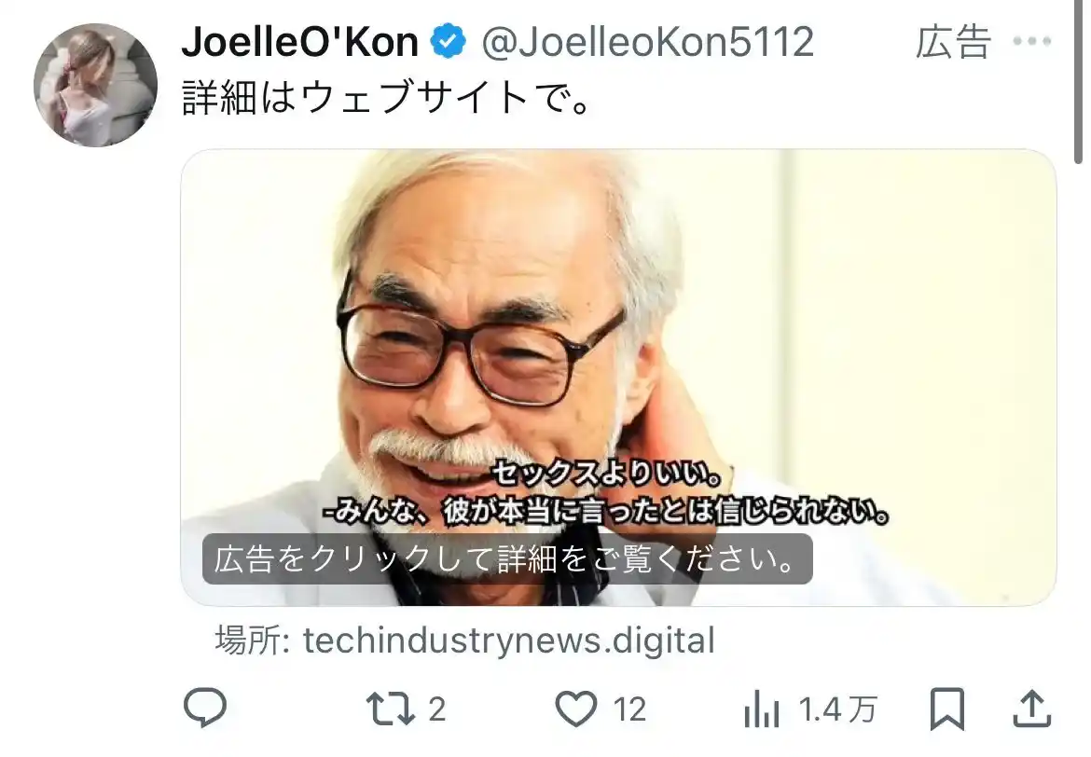Open the ad image card

pyautogui.click(x=618, y=378)
